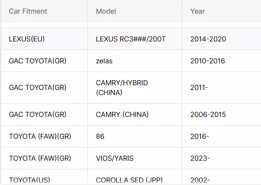Select the 86 model cell
The height and width of the screenshot is (185, 261).
tap(135, 137)
